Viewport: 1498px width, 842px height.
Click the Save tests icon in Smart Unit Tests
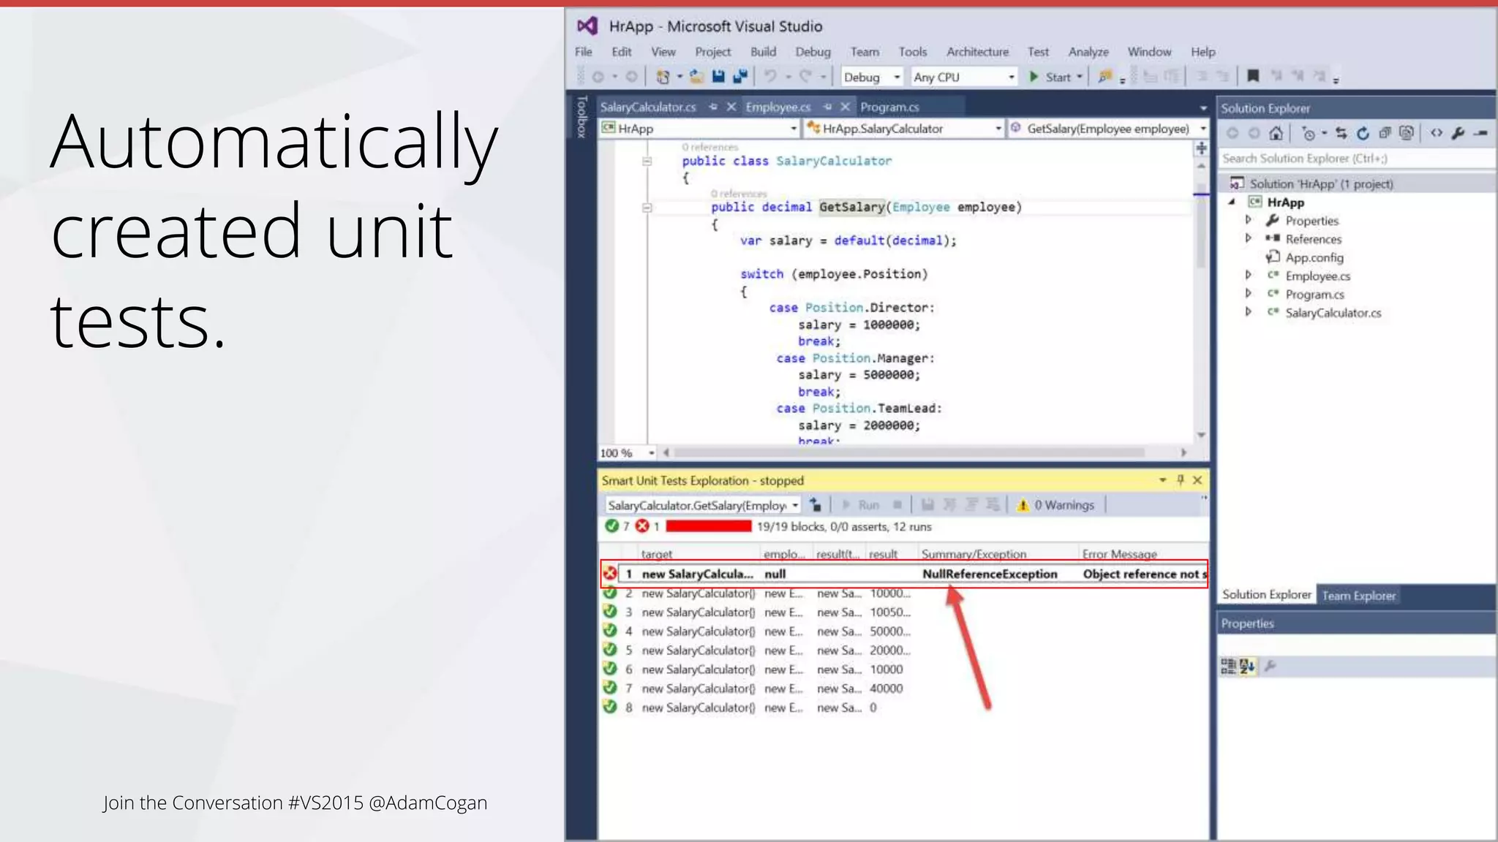click(927, 505)
